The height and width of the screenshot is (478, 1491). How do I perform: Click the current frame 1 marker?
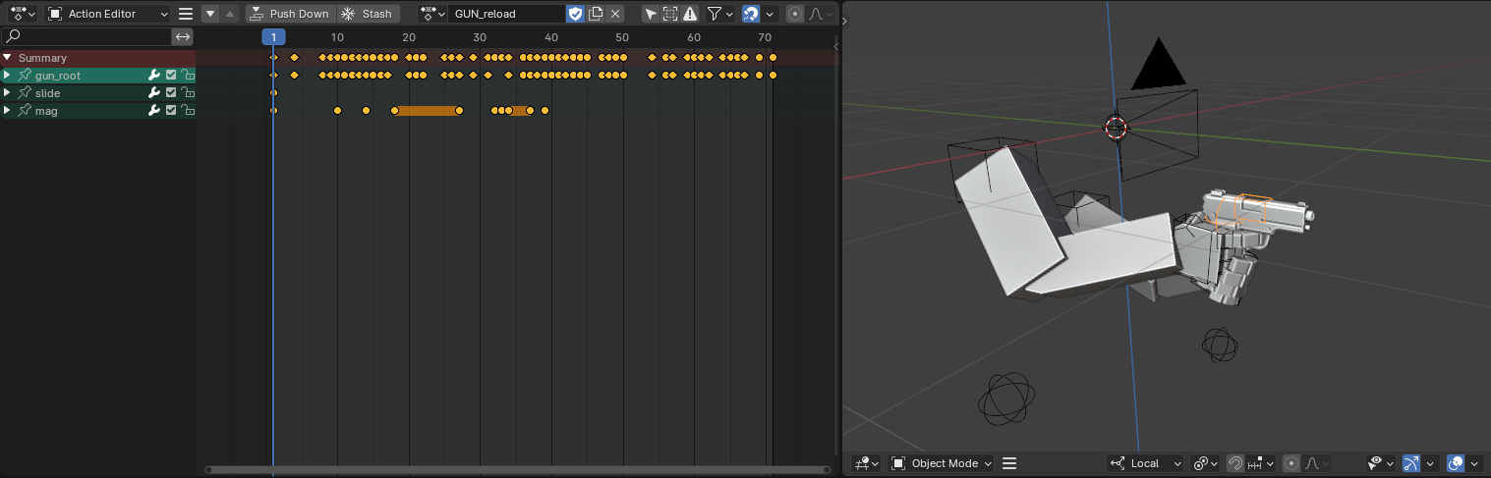(x=273, y=36)
